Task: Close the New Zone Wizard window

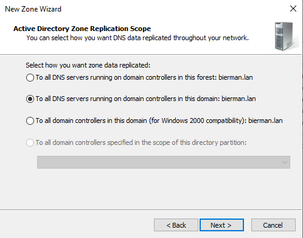Action: pos(293,9)
